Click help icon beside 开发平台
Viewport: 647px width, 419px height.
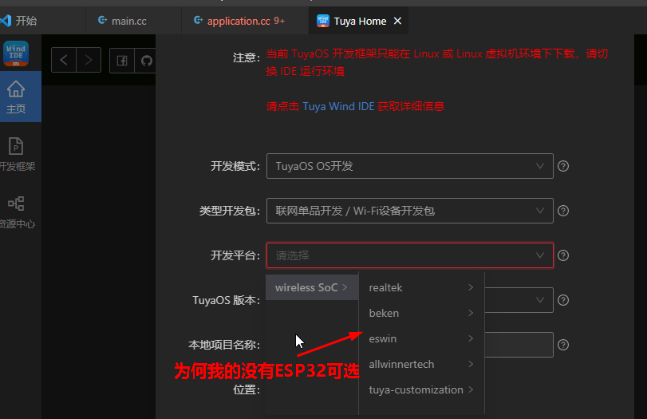coord(563,255)
